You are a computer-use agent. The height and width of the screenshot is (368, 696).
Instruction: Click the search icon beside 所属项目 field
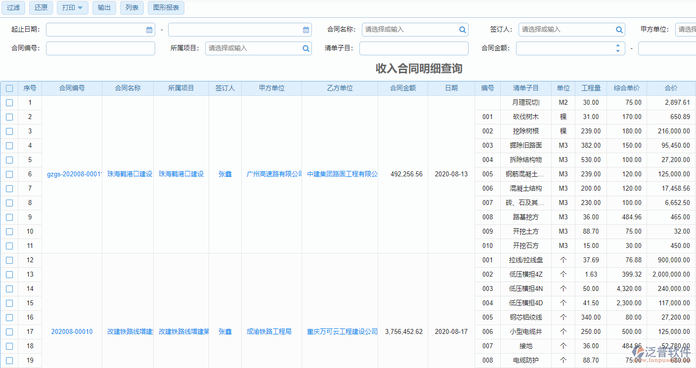pos(305,48)
